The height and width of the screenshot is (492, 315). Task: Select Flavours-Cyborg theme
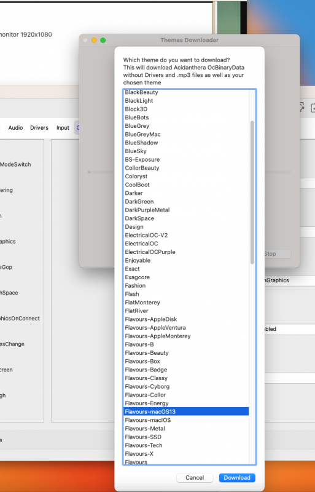pos(186,387)
